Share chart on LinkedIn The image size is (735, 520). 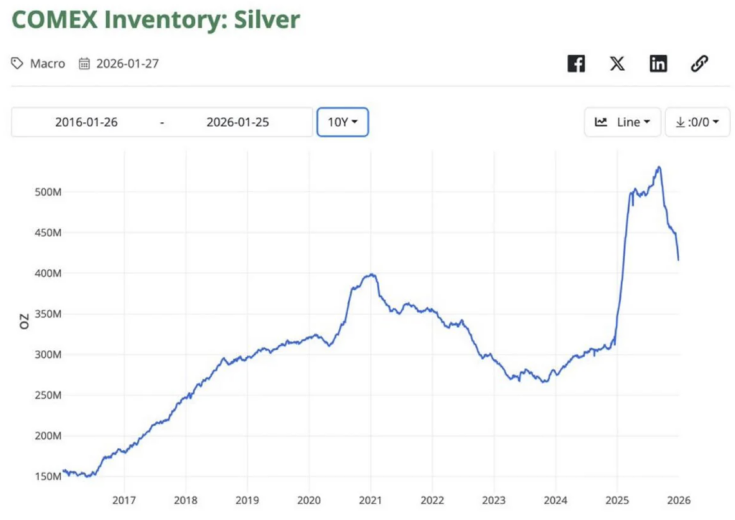point(658,63)
